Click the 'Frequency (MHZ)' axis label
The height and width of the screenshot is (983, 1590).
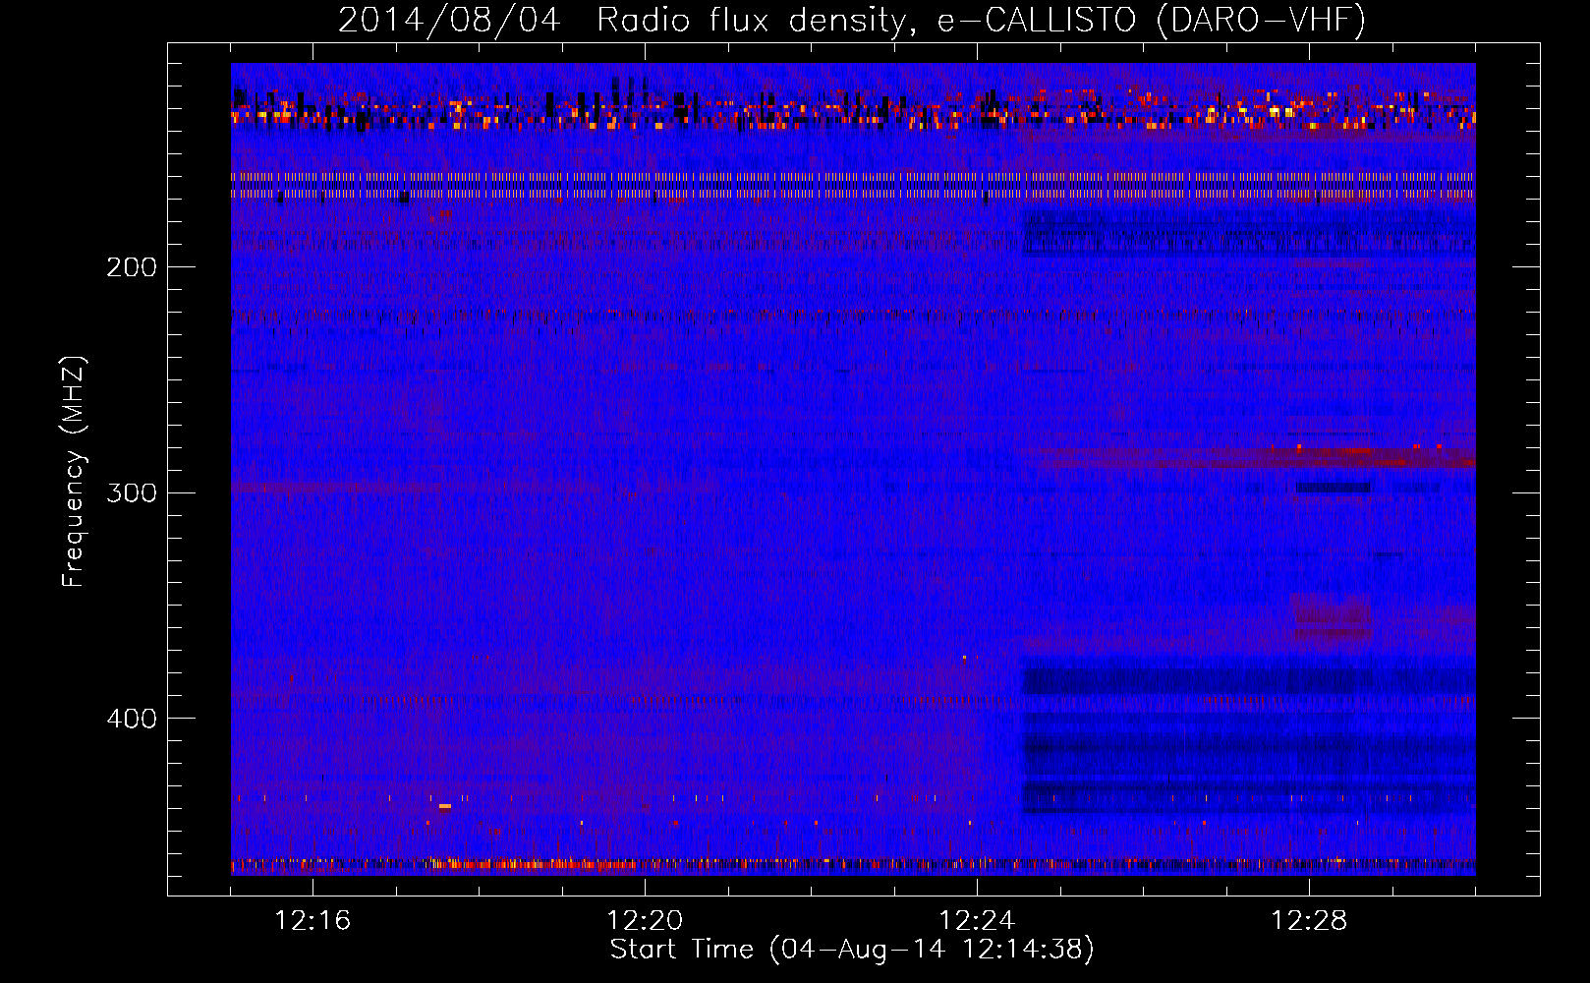click(74, 471)
